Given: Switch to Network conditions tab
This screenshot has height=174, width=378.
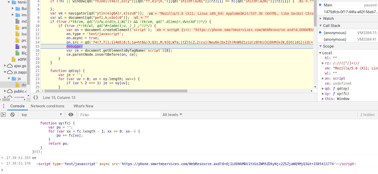Looking at the screenshot, I should click(x=48, y=106).
